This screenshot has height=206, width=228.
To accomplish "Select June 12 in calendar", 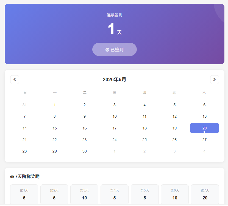I will (x=174, y=116).
